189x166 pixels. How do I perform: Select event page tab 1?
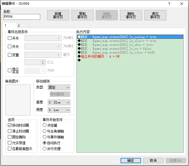click(x=10, y=25)
